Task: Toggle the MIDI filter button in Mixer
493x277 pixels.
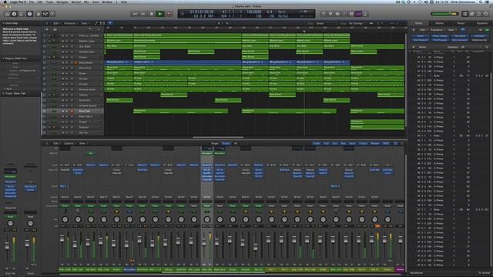Action: pos(386,144)
